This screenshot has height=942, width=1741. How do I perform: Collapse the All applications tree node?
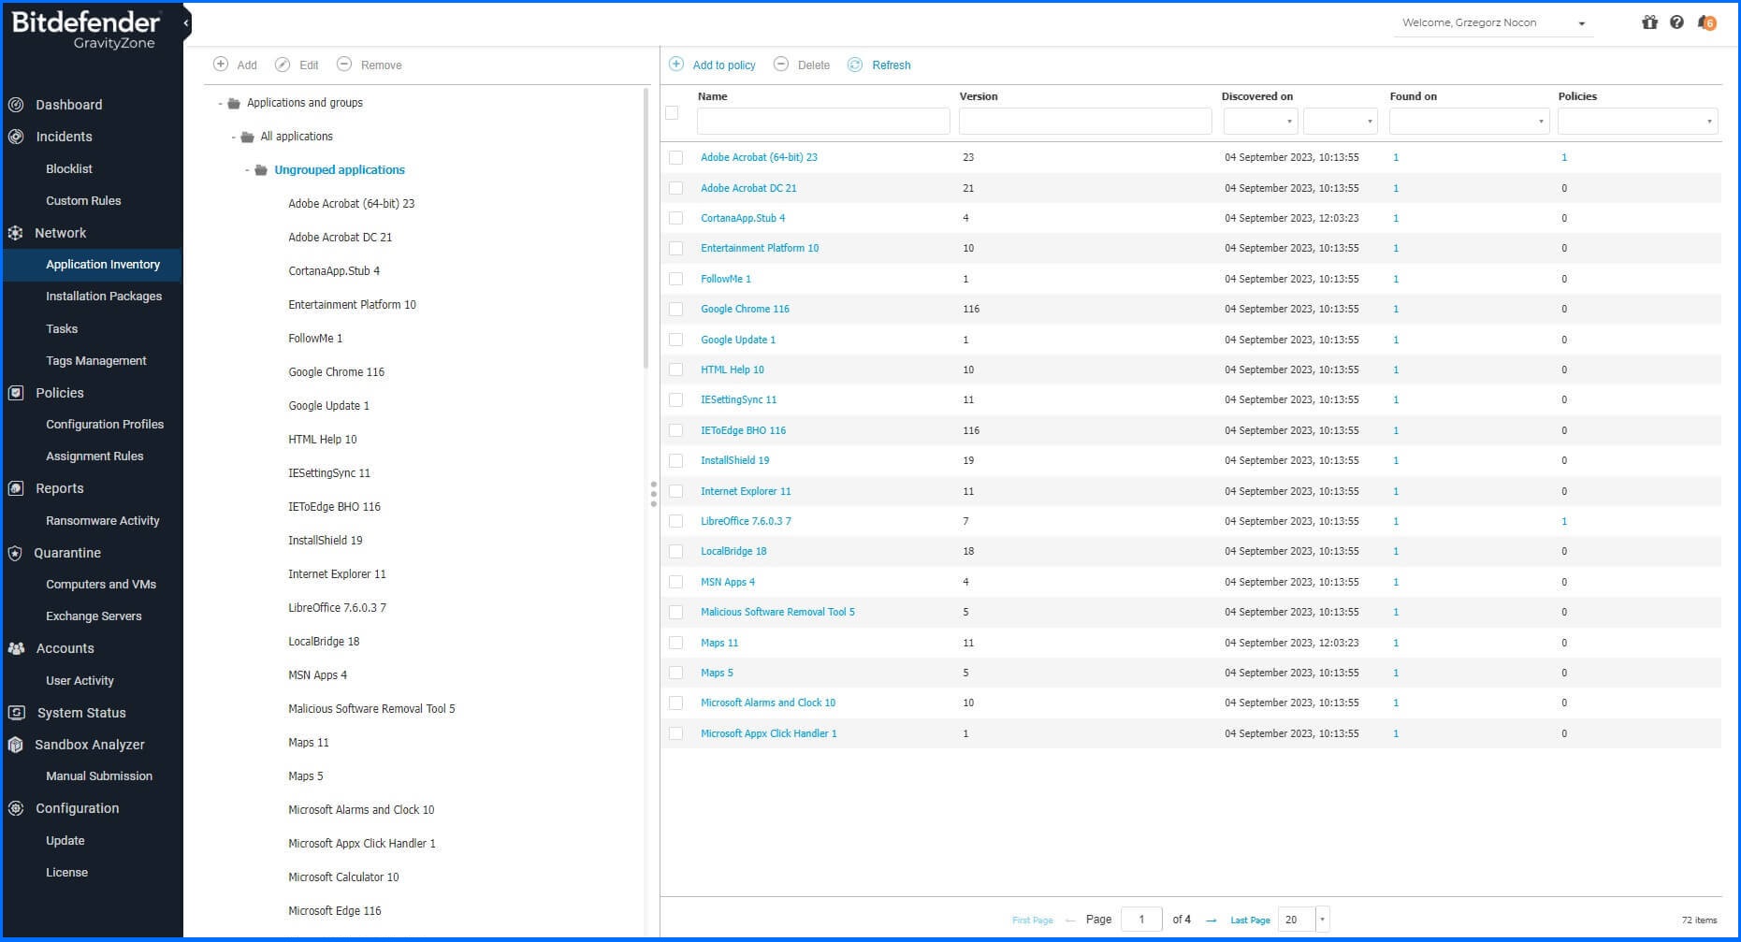(x=234, y=138)
